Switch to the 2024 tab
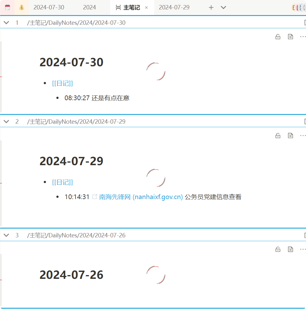Viewport: 306px width, 309px height. (89, 7)
